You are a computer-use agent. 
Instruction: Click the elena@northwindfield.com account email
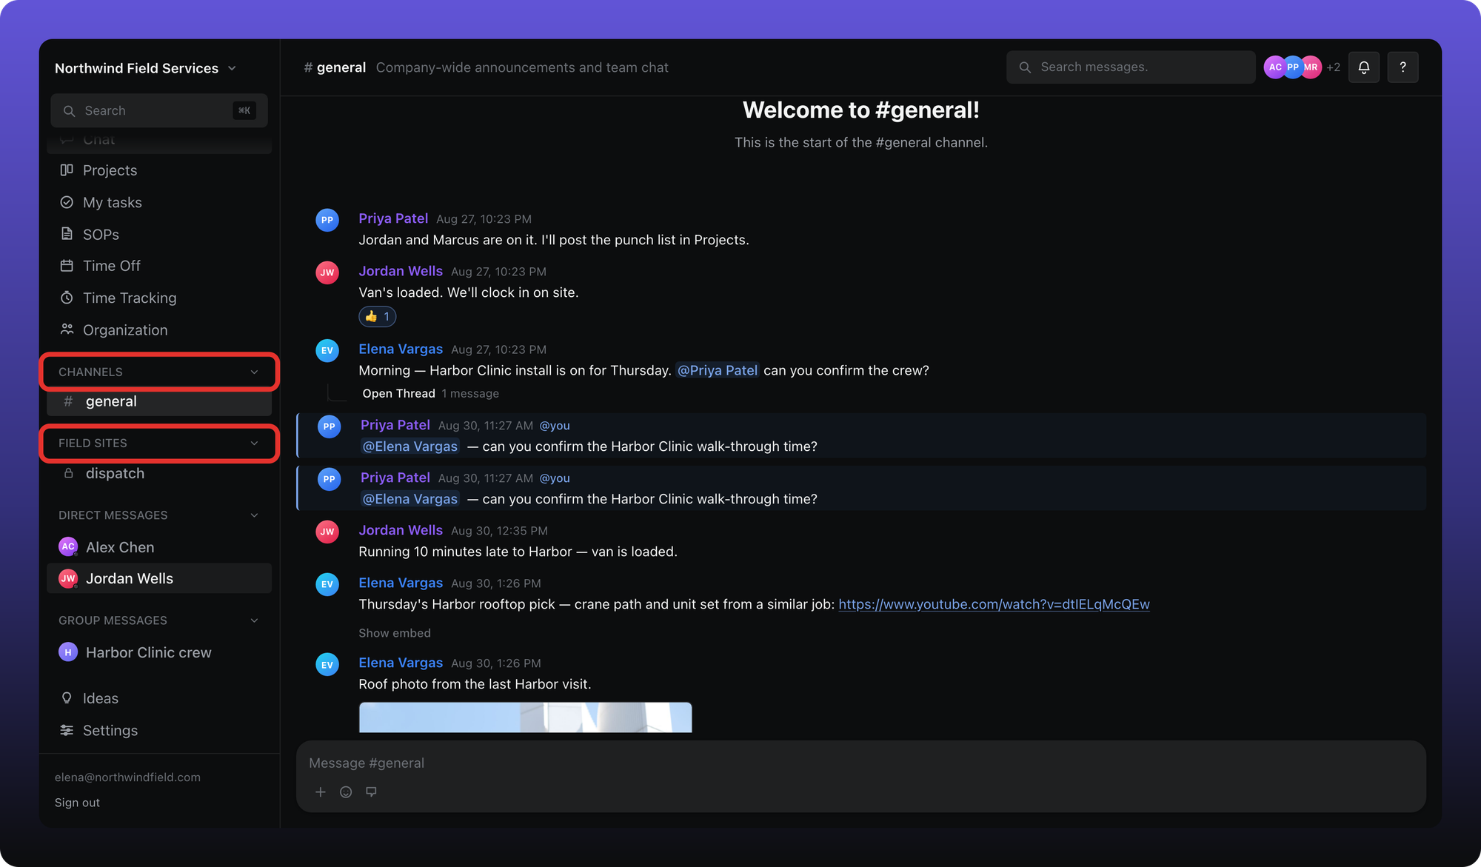pyautogui.click(x=127, y=777)
